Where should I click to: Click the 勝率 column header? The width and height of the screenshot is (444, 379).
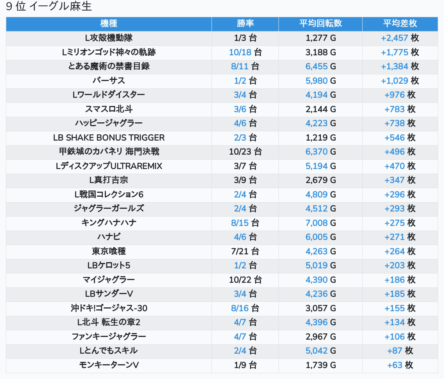point(245,23)
